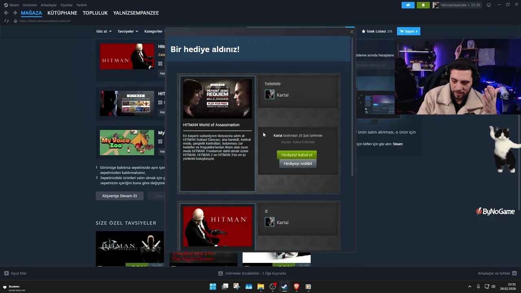Viewport: 521px width, 293px height.
Task: Expand the Tavsiyeler dropdown
Action: pyautogui.click(x=128, y=31)
